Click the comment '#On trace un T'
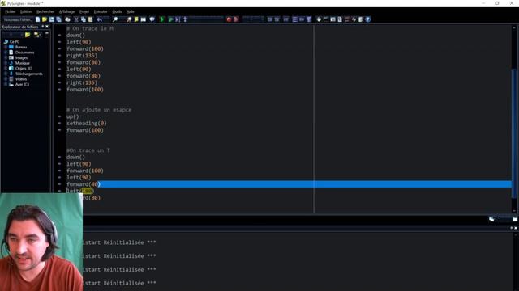This screenshot has width=519, height=291. coord(88,150)
